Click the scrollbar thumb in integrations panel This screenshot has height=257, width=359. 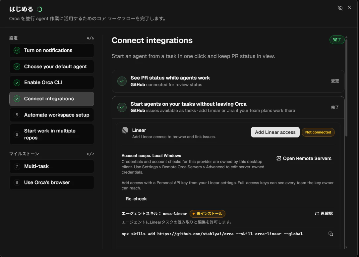click(x=346, y=88)
